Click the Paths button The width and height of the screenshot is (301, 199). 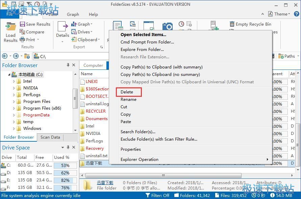[x=287, y=56]
